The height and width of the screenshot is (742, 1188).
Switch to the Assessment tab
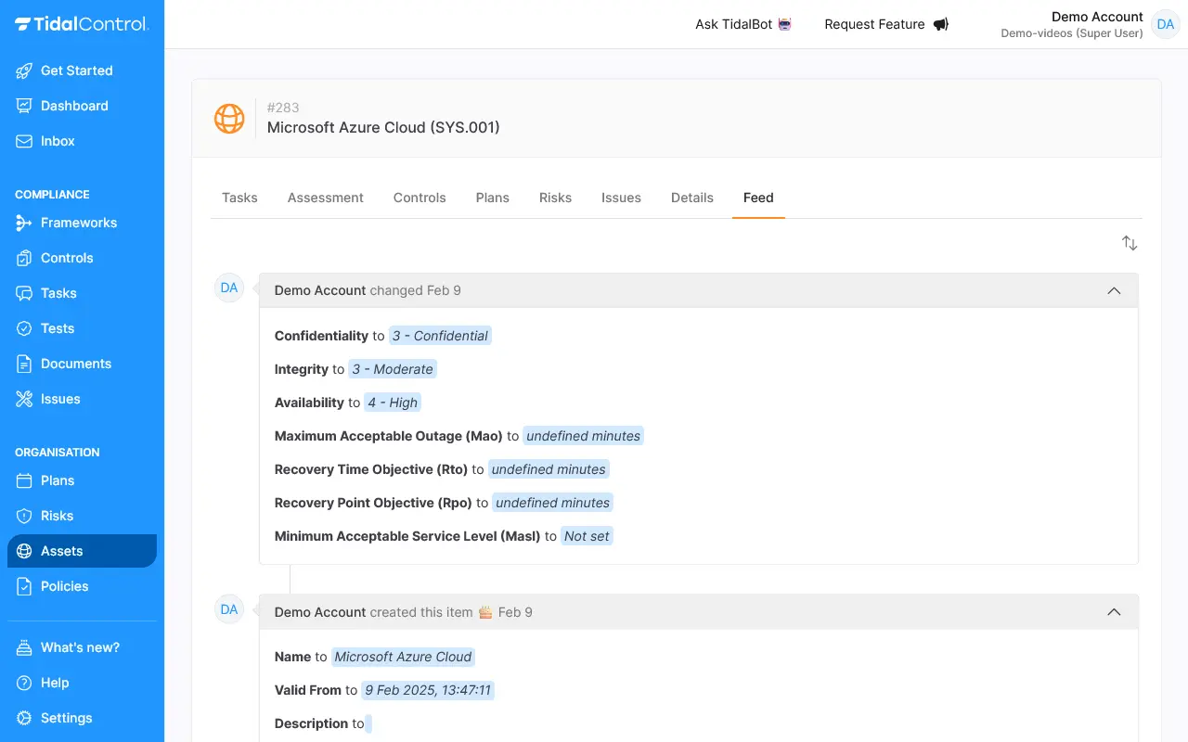[326, 198]
